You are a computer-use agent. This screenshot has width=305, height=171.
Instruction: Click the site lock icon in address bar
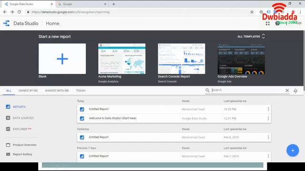(x=28, y=12)
